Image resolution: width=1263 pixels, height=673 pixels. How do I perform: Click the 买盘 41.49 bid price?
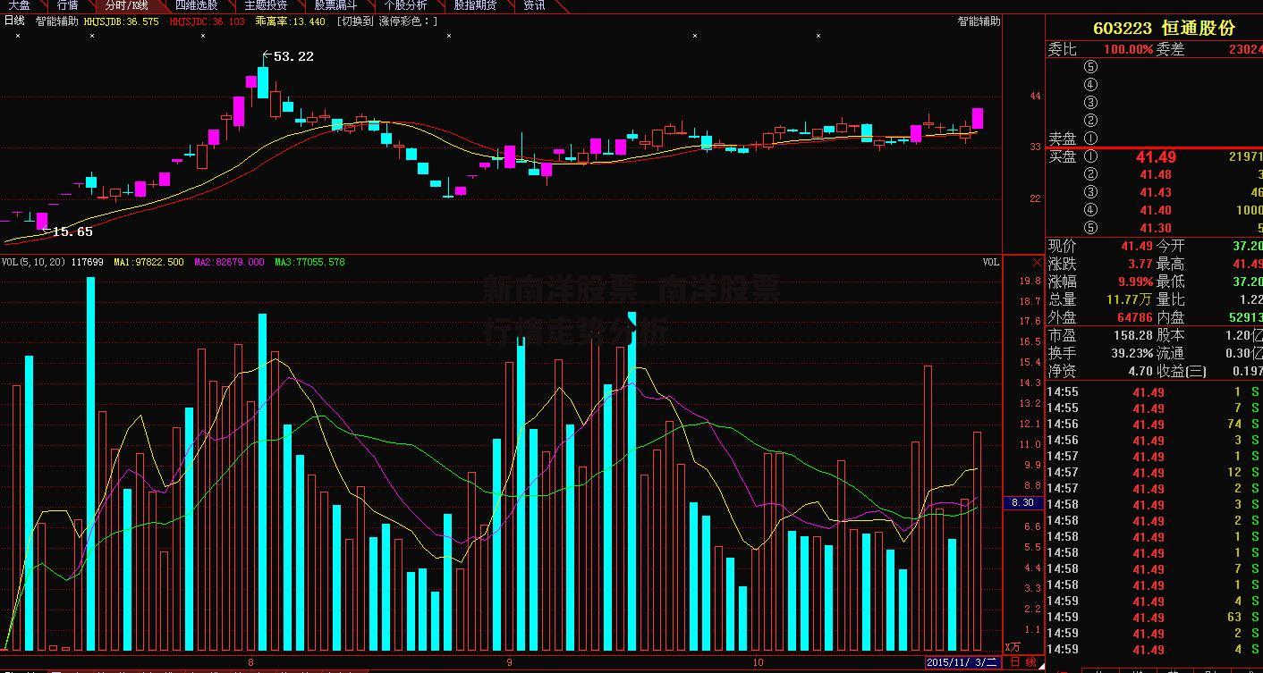click(1156, 156)
